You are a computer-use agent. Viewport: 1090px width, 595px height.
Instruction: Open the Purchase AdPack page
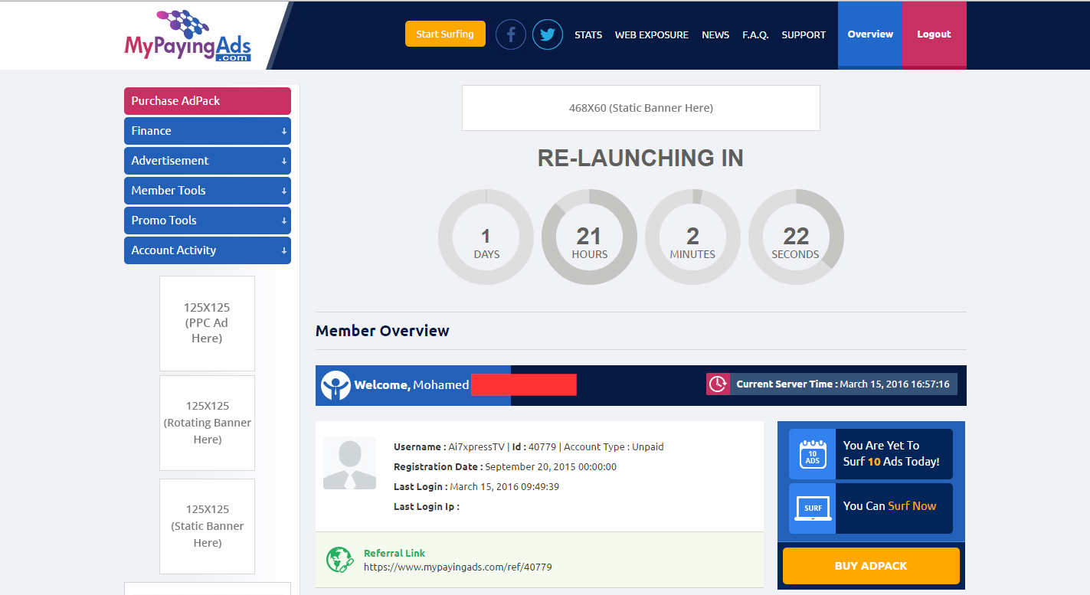coord(208,101)
